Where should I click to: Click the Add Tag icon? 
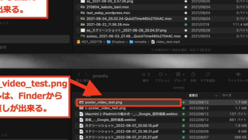click(x=208, y=74)
